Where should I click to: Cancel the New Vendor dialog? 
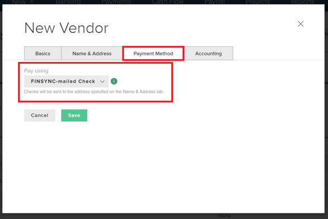point(40,116)
